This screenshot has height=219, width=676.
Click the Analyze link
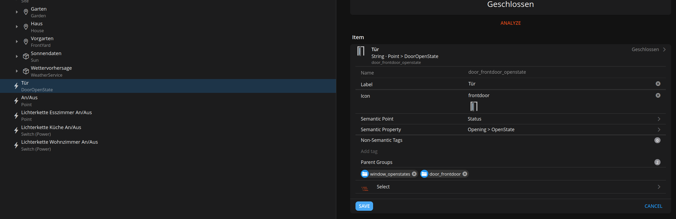pyautogui.click(x=510, y=23)
